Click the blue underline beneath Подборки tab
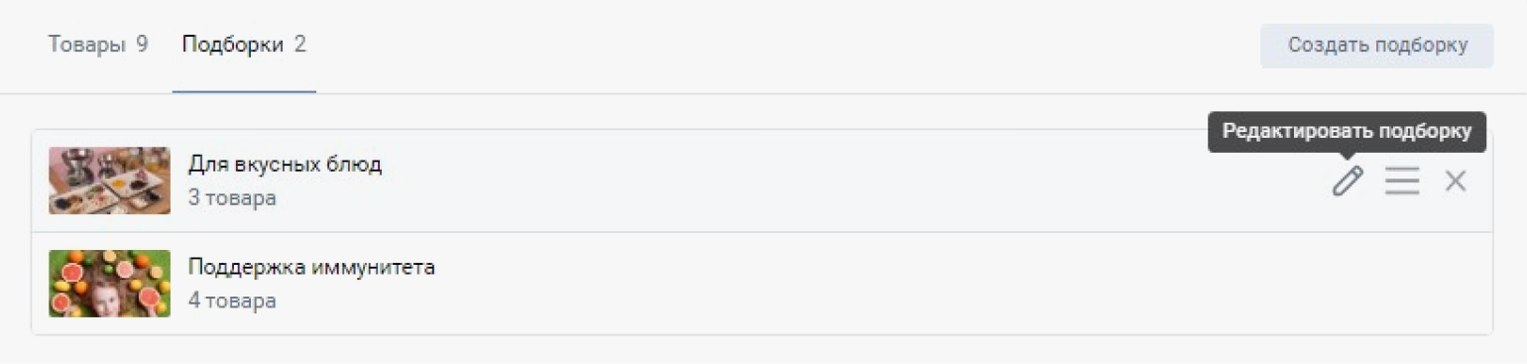The image size is (1527, 364). tap(244, 91)
